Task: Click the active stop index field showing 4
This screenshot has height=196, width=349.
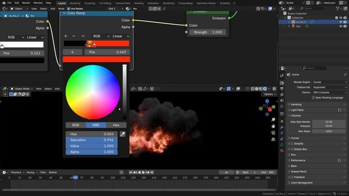Action: [x=73, y=52]
